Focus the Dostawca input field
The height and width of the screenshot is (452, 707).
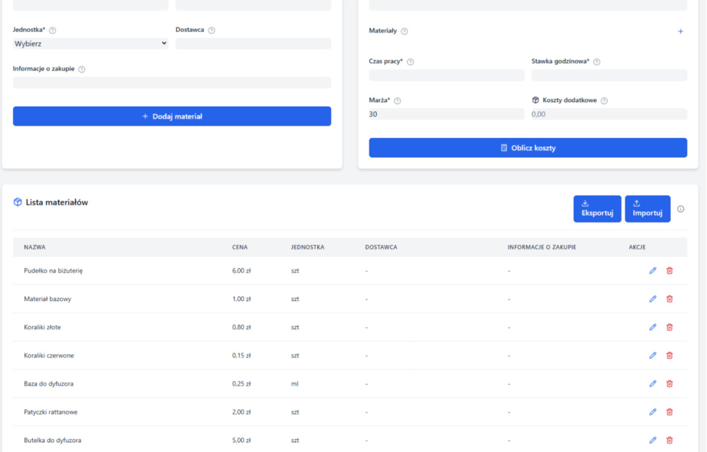coord(253,44)
